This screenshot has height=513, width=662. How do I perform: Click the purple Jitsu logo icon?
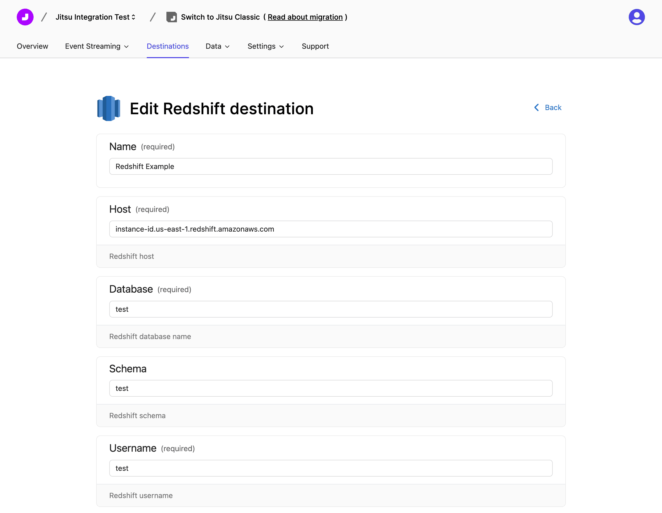point(25,17)
